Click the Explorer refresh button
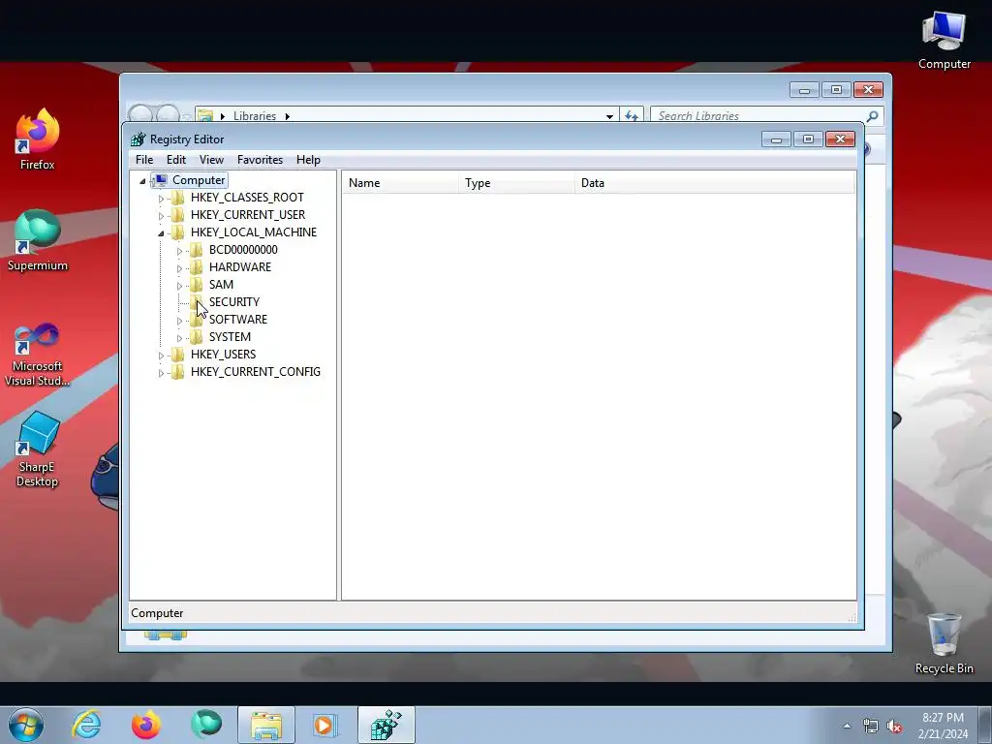 pyautogui.click(x=632, y=116)
